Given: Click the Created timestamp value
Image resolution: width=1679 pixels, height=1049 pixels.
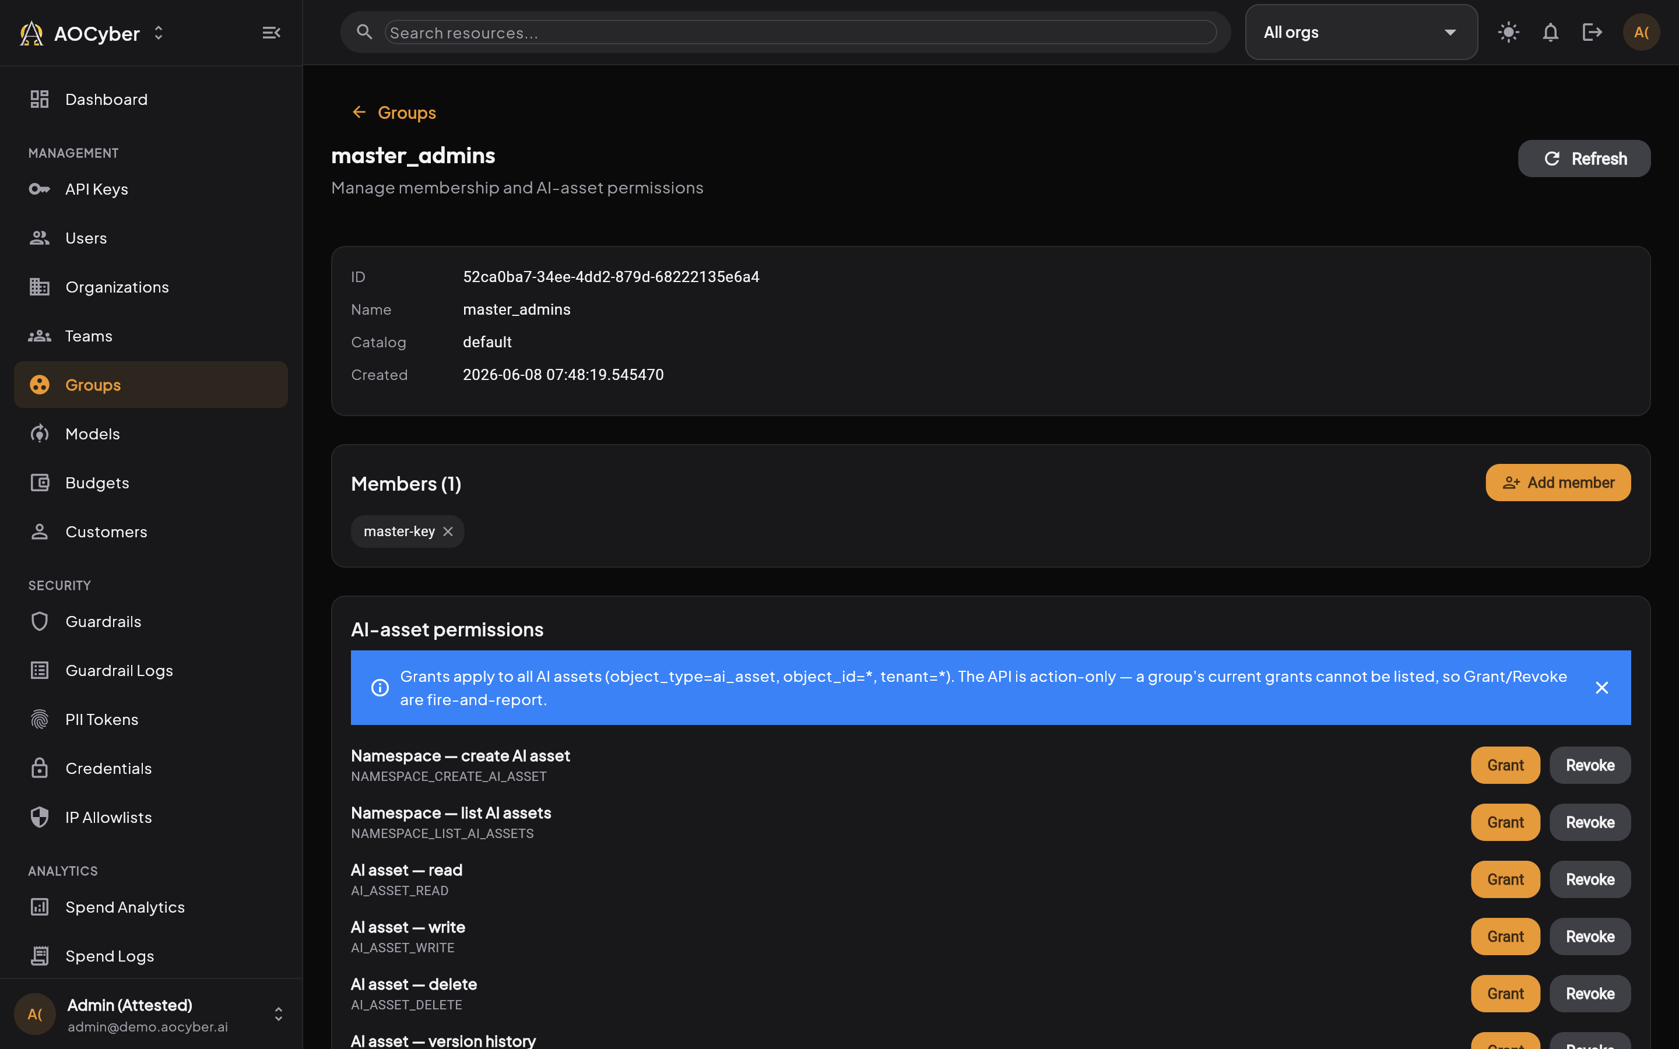Looking at the screenshot, I should [563, 375].
